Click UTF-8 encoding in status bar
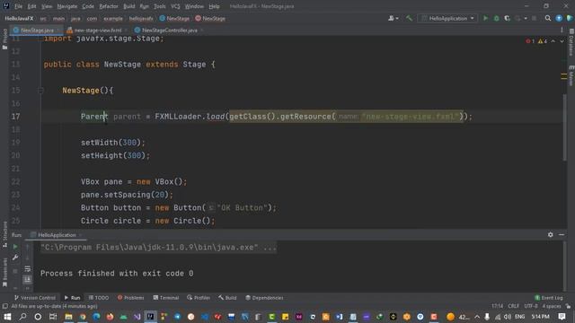575x323 pixels. [531, 306]
